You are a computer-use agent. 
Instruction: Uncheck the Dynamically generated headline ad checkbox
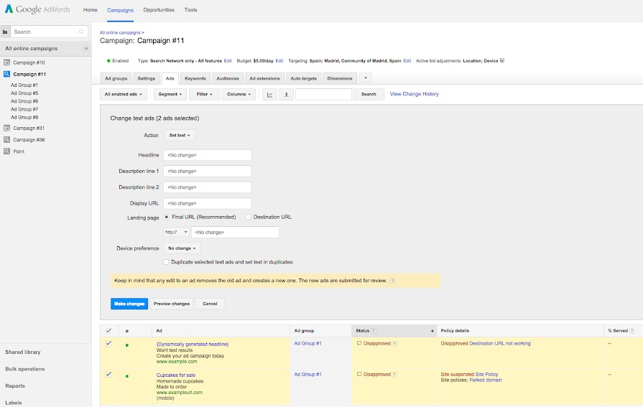[108, 343]
